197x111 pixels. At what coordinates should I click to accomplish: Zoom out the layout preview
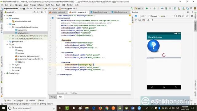176,16
